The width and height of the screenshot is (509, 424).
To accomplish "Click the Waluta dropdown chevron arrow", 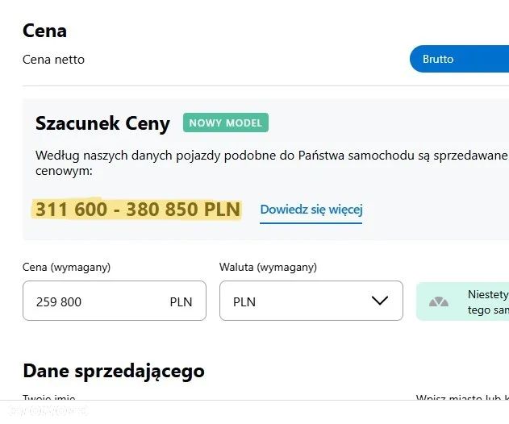I will tap(380, 301).
